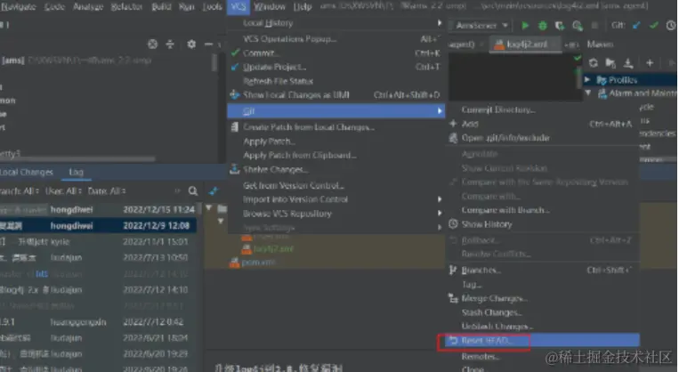Select Apply Patch... menu item

335,142
